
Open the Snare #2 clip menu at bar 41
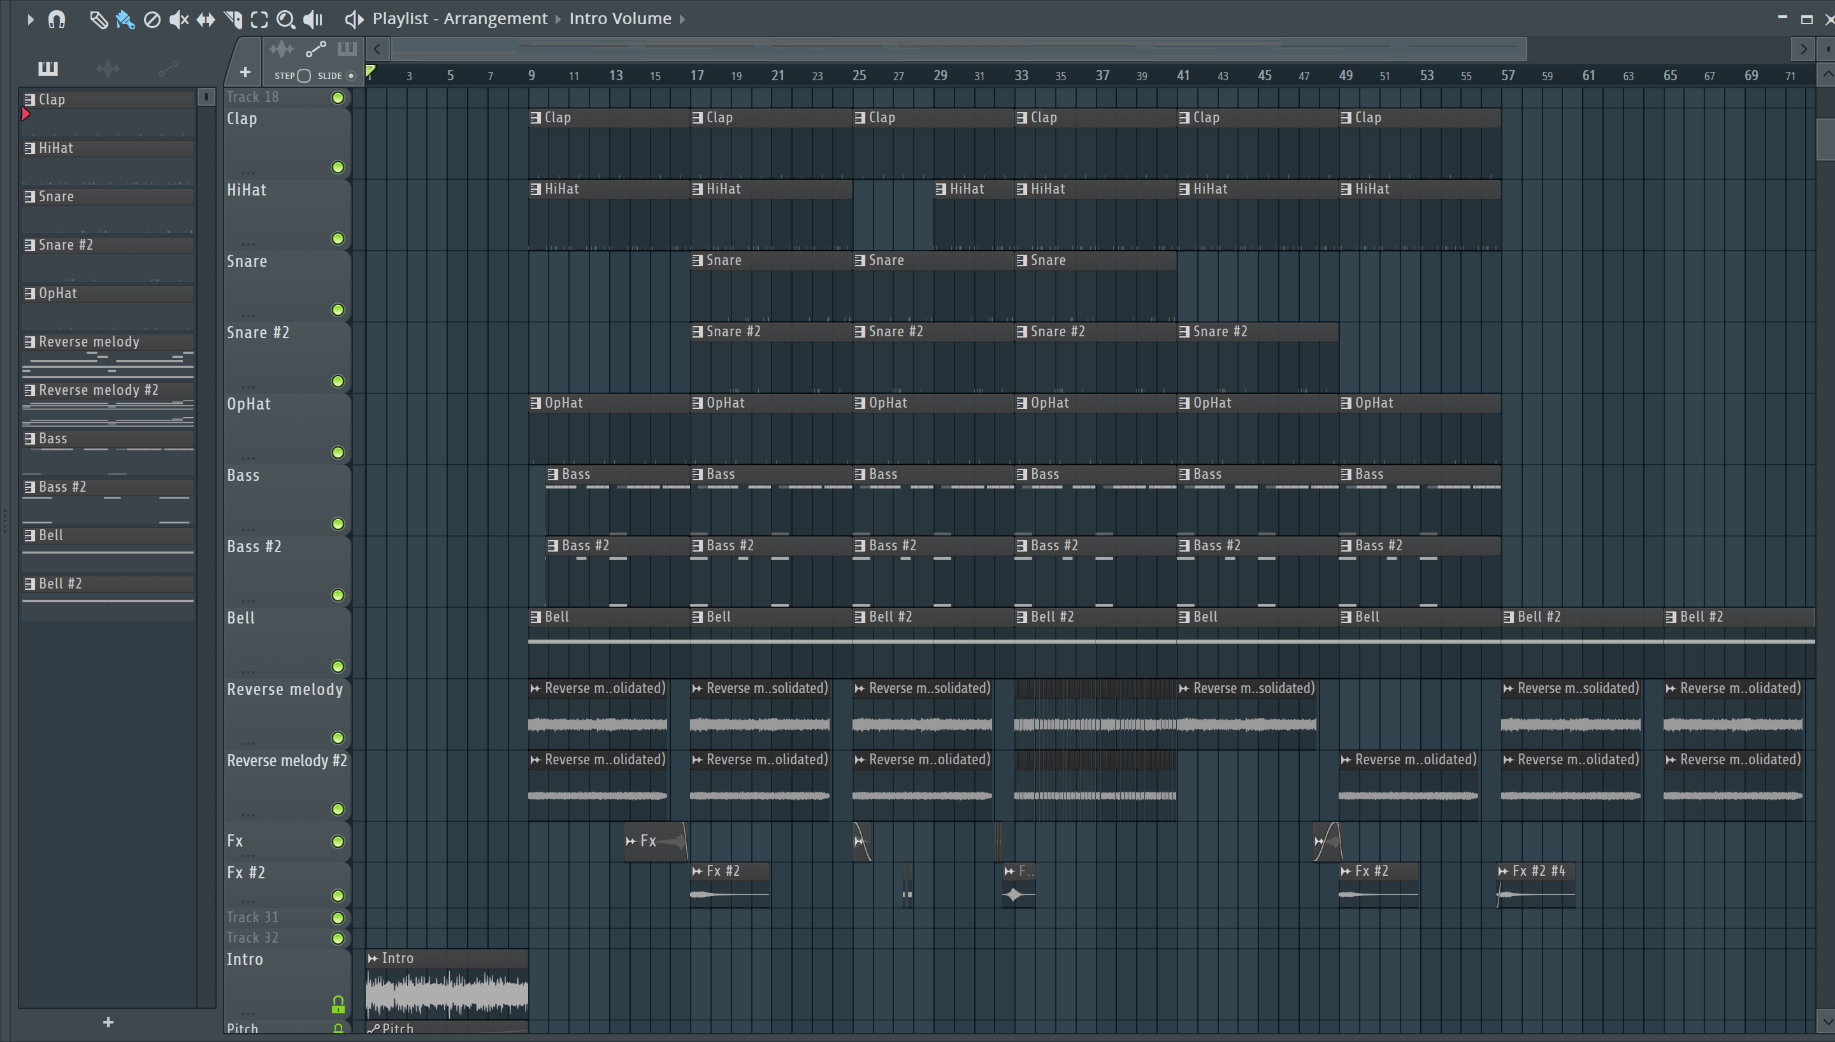click(1184, 332)
